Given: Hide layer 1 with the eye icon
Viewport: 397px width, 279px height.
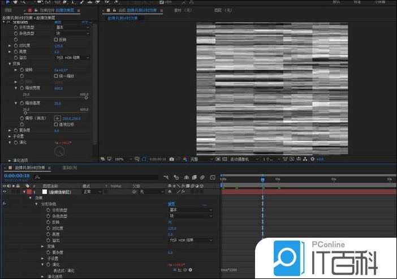Looking at the screenshot, I should pos(5,192).
